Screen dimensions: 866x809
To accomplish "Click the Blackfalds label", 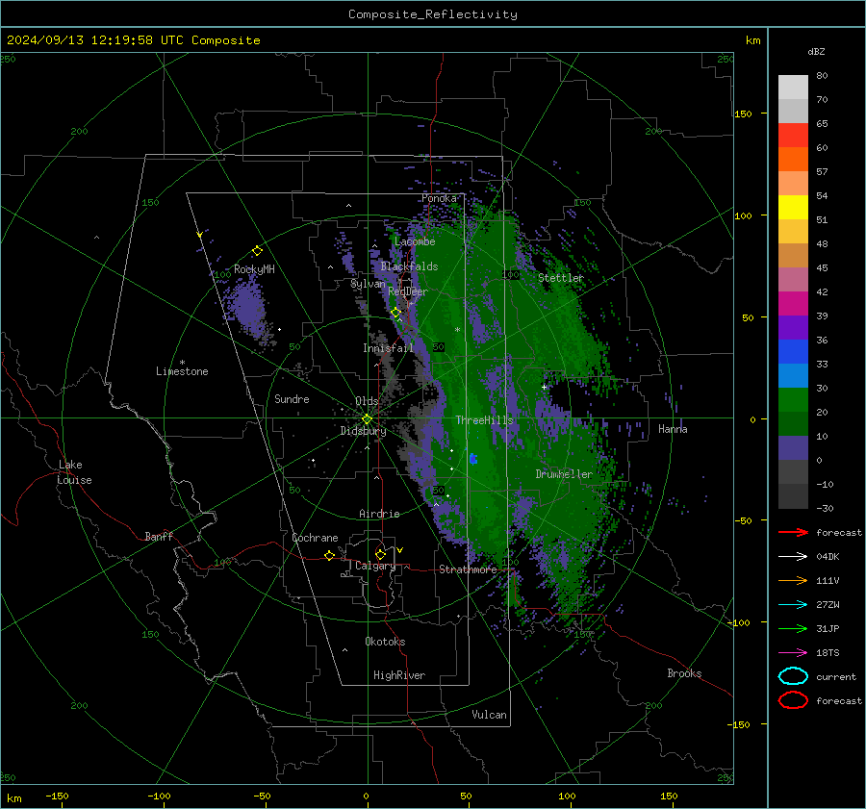I will click(409, 266).
